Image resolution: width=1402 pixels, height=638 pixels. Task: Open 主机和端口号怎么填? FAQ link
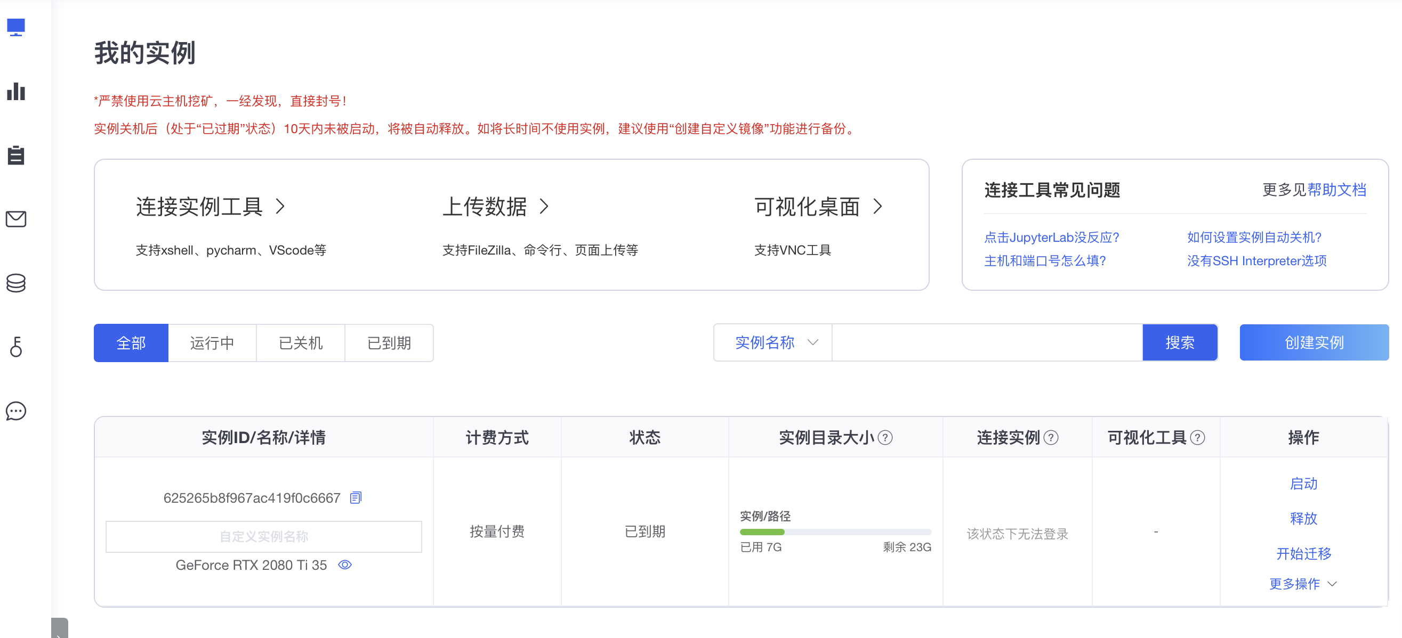(x=1045, y=260)
